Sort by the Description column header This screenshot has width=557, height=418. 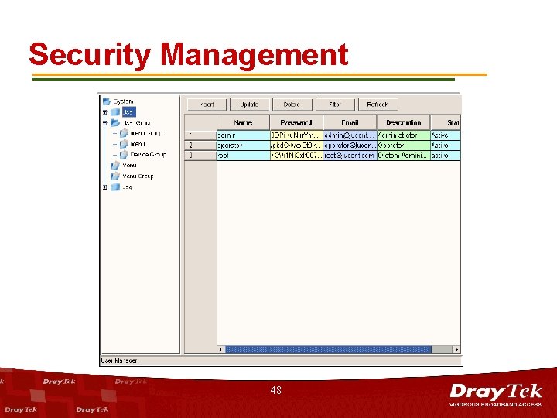(x=404, y=122)
